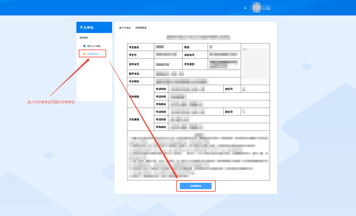356x216 pixels.
Task: Select 我的报名 menu group label
Action: pos(84,38)
